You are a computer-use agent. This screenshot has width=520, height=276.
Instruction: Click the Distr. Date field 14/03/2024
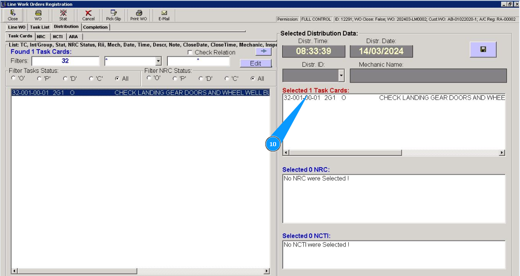coord(381,51)
